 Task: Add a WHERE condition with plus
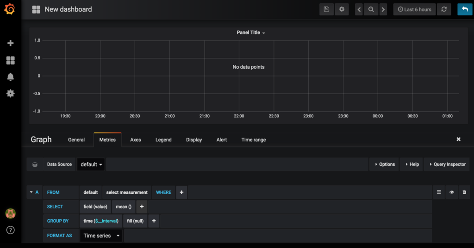click(181, 192)
